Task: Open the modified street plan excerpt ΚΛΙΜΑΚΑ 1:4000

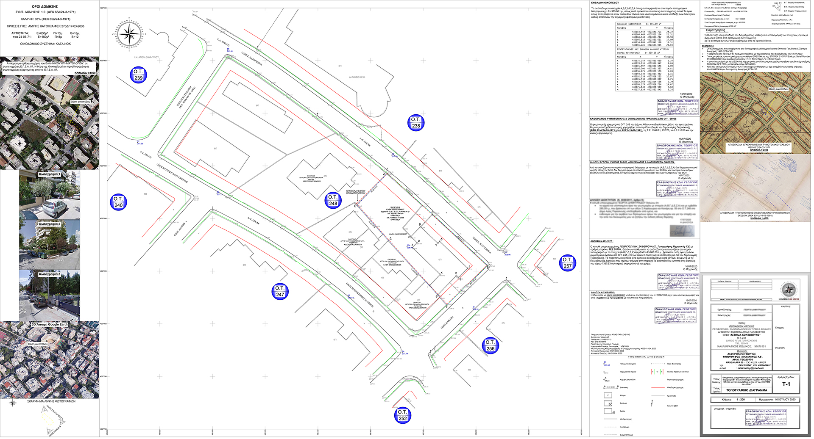Action: pos(755,188)
